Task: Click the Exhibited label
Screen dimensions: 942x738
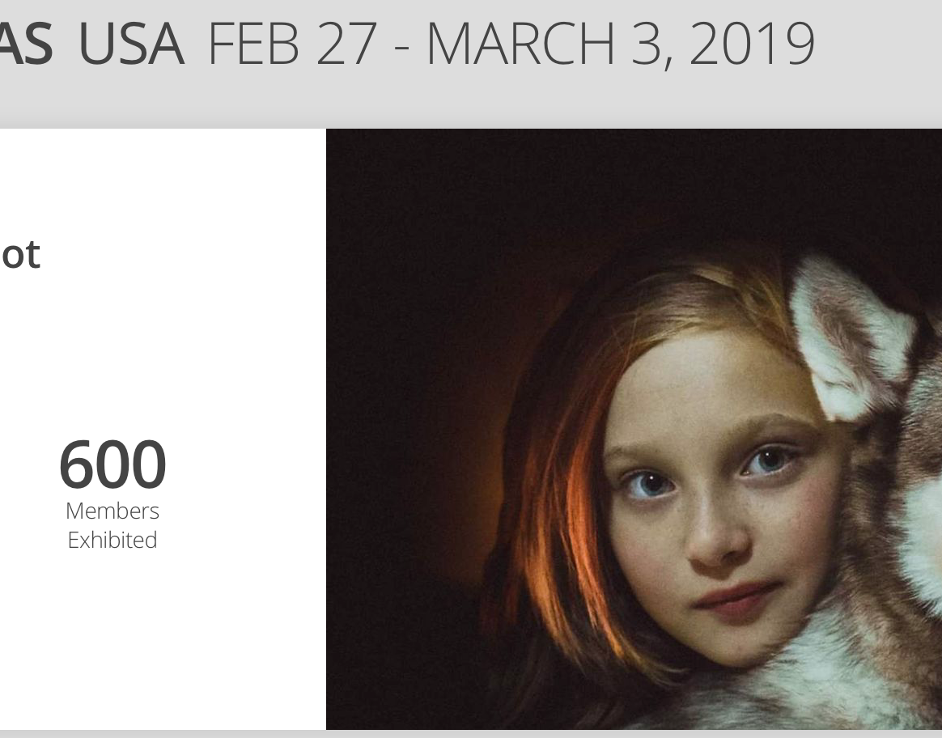Action: pyautogui.click(x=112, y=540)
